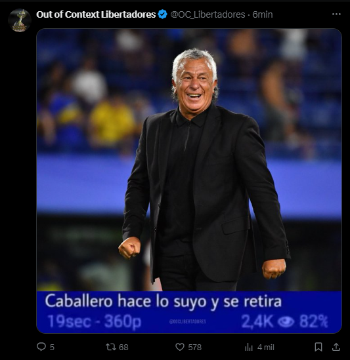Click the like count 578

[x=194, y=347]
